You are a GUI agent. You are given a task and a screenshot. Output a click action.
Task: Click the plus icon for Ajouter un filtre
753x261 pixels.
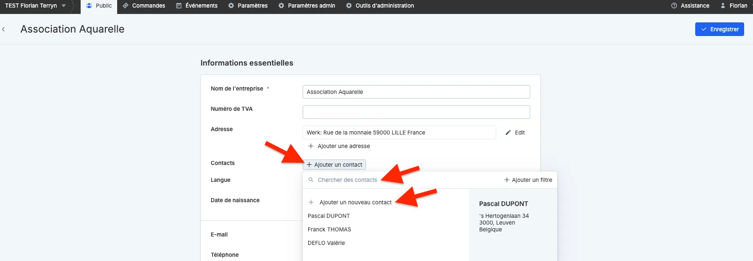(x=507, y=180)
